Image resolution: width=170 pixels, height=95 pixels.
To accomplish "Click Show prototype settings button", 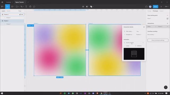I will coord(158,40).
